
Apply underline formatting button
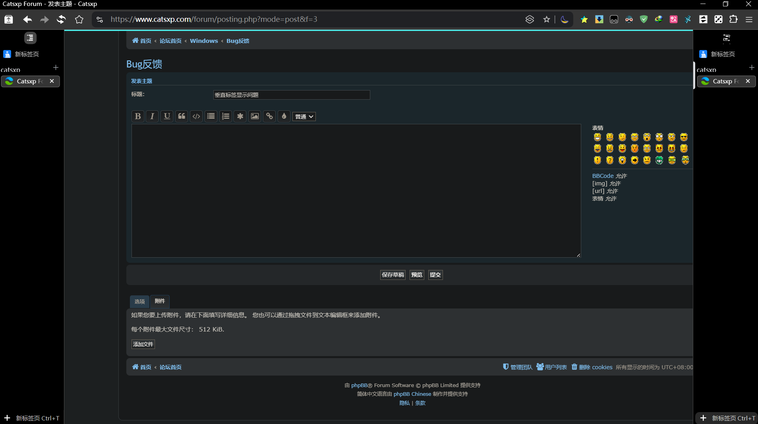pos(167,116)
